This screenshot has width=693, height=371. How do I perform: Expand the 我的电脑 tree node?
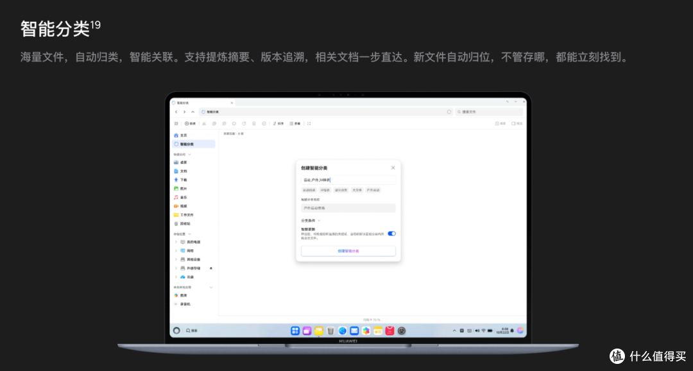click(176, 242)
